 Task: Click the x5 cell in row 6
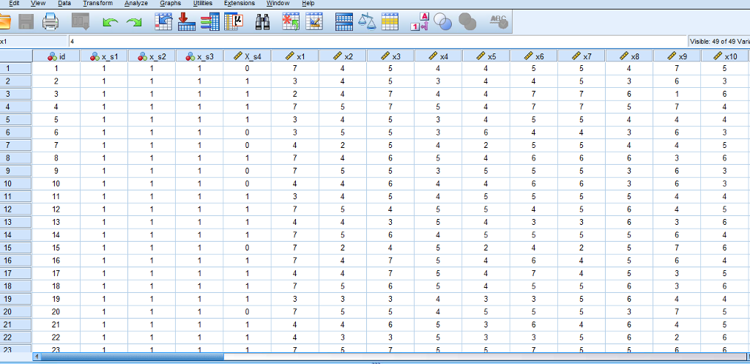pyautogui.click(x=486, y=132)
